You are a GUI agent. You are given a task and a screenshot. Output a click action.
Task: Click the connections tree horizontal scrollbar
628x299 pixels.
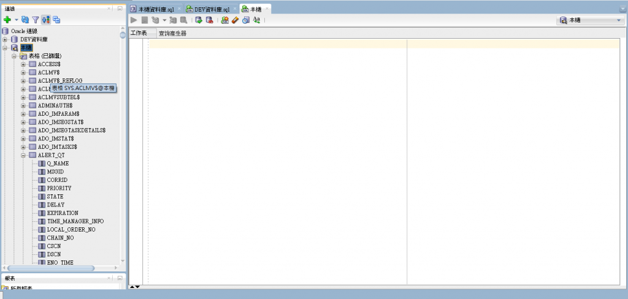point(51,268)
